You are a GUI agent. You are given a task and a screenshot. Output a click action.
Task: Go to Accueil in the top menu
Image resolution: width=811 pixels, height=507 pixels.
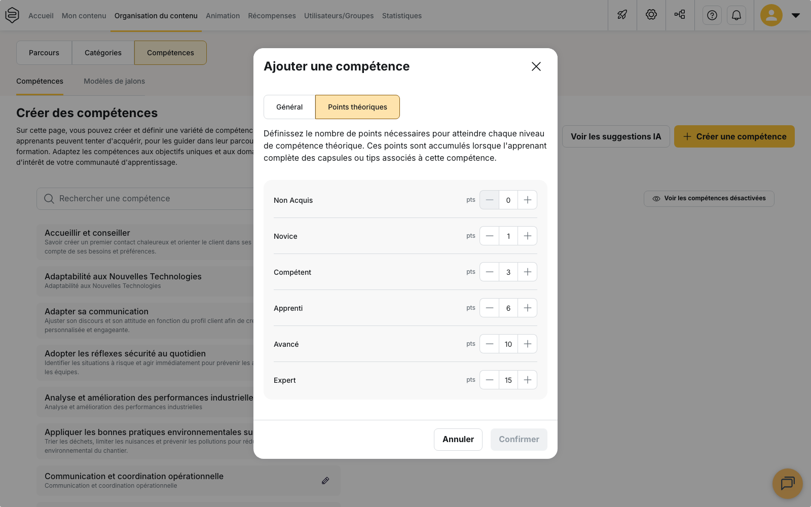coord(41,16)
